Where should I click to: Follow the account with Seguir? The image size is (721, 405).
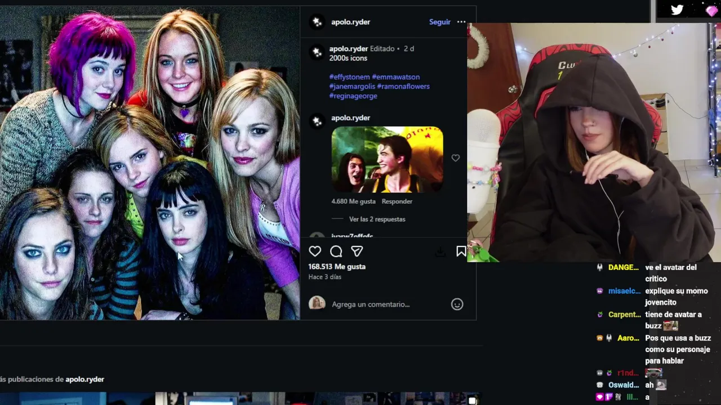click(x=440, y=22)
